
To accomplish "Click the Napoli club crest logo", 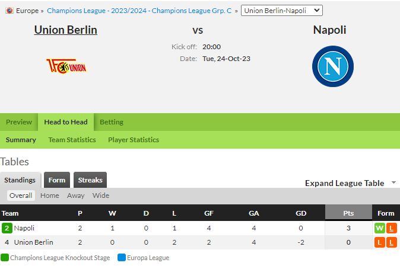I will coord(333,66).
